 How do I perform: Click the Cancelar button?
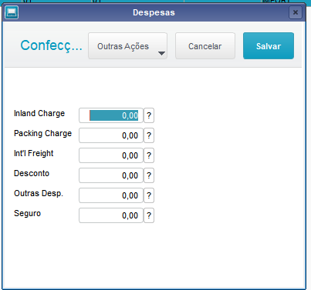pyautogui.click(x=205, y=46)
